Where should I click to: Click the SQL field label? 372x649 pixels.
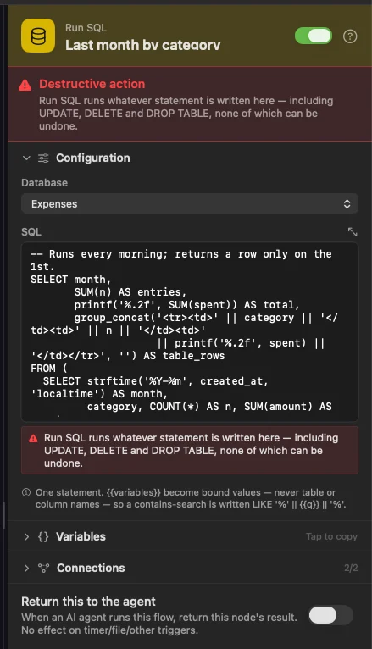31,232
